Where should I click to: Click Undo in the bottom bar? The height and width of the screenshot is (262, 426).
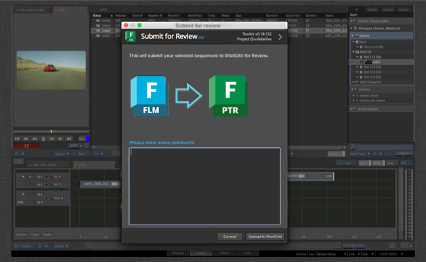(352, 254)
